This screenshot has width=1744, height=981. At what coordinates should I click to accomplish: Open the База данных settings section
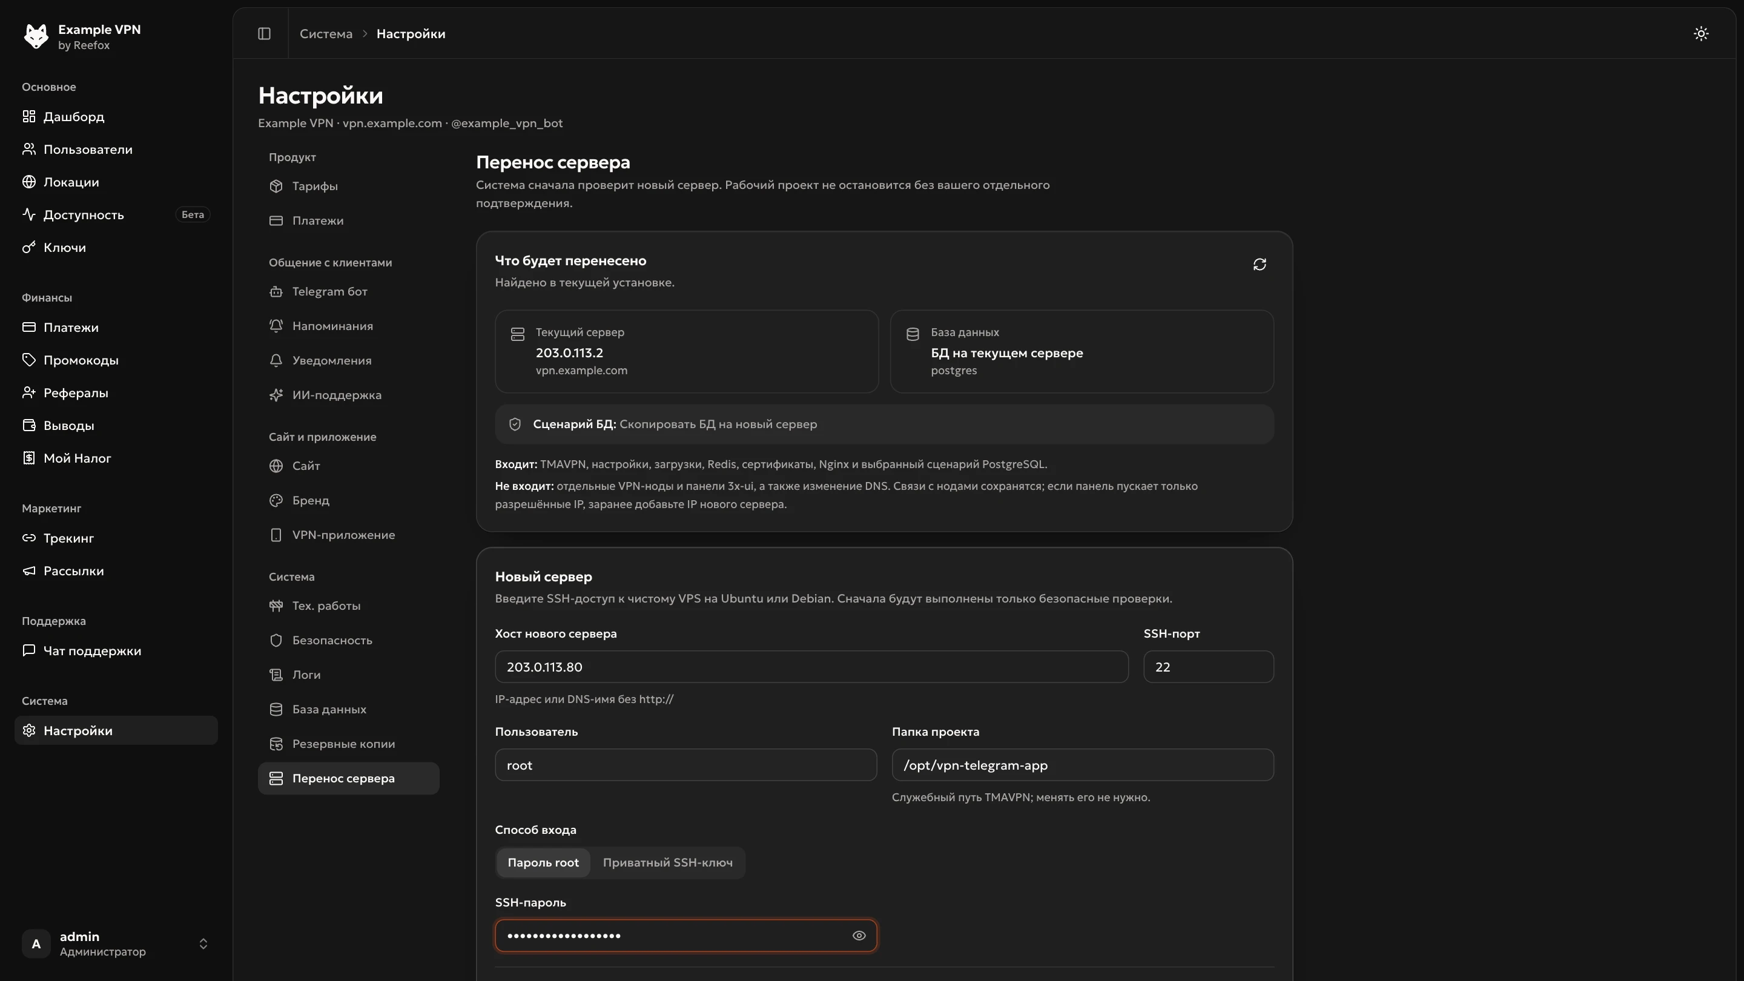pyautogui.click(x=349, y=710)
